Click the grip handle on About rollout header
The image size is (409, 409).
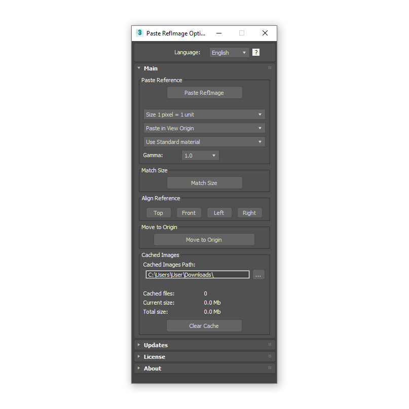tap(270, 368)
